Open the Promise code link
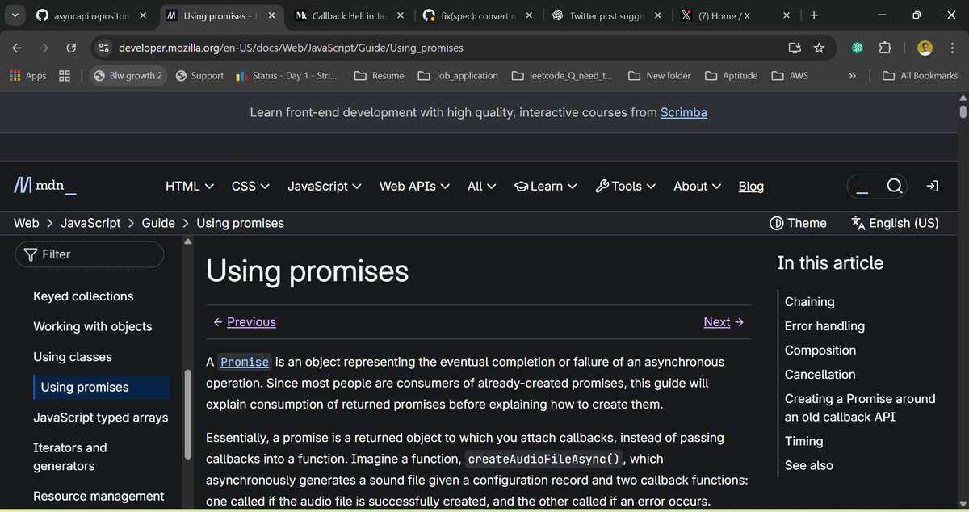This screenshot has width=969, height=512. tap(245, 362)
